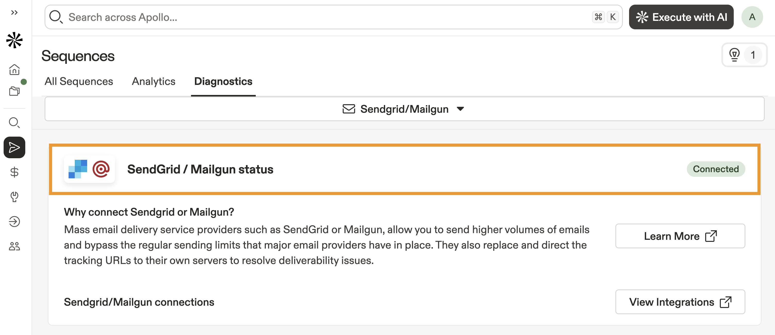Open the lightbulb tips counter
The image size is (775, 335).
click(x=744, y=55)
